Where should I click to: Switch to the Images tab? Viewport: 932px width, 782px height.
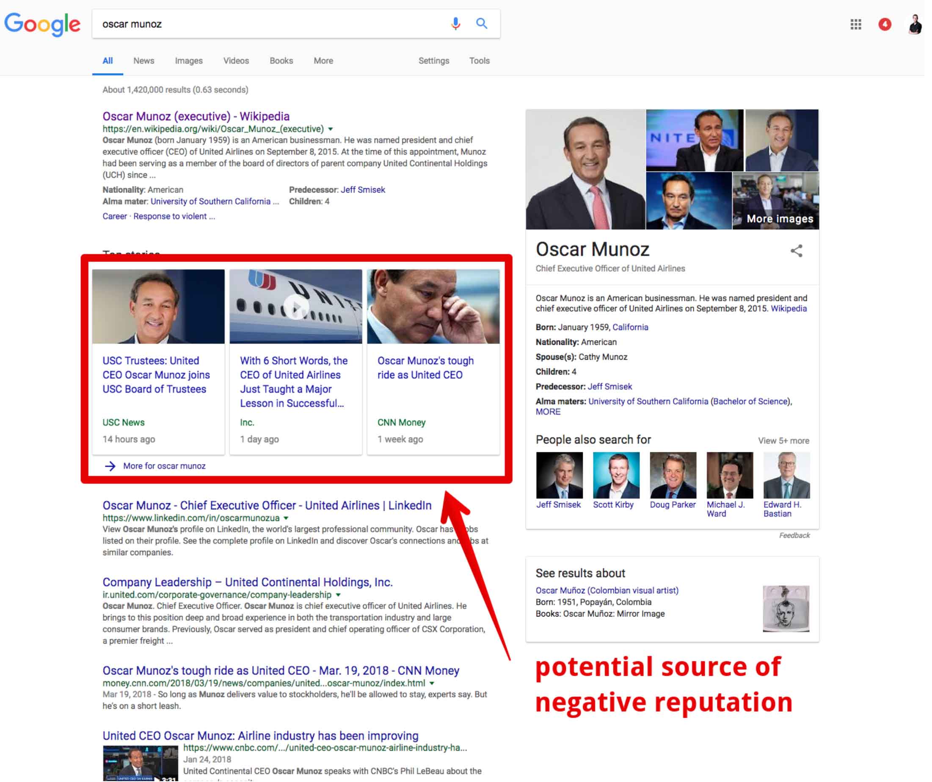[x=189, y=61]
